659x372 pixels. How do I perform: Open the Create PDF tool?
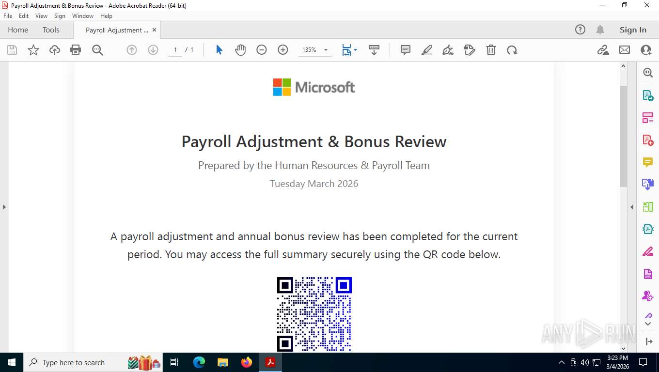tap(648, 140)
